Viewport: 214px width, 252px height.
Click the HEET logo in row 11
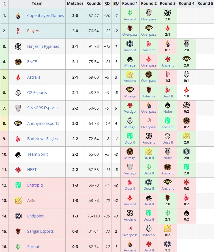coord(18,170)
